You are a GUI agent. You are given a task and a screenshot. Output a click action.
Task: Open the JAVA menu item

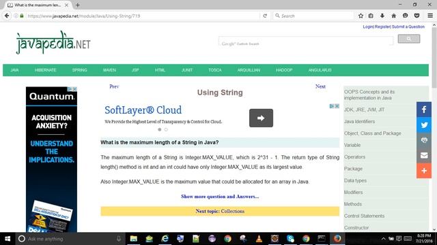coord(14,70)
